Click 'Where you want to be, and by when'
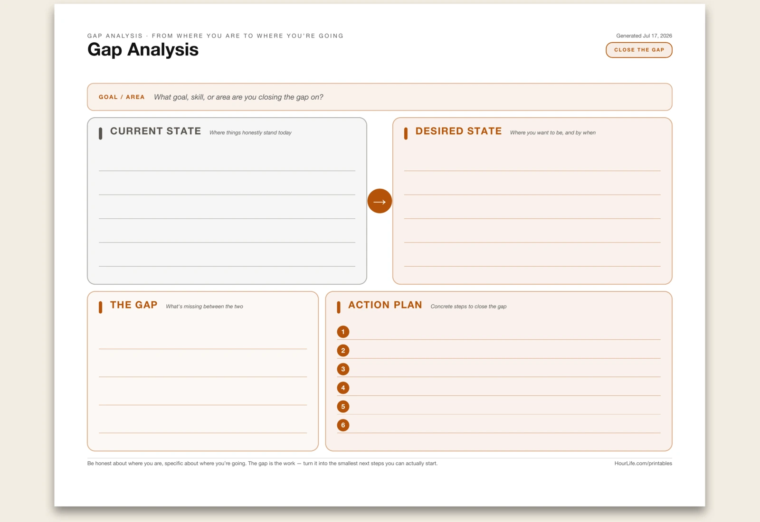This screenshot has height=522, width=760. pos(553,133)
